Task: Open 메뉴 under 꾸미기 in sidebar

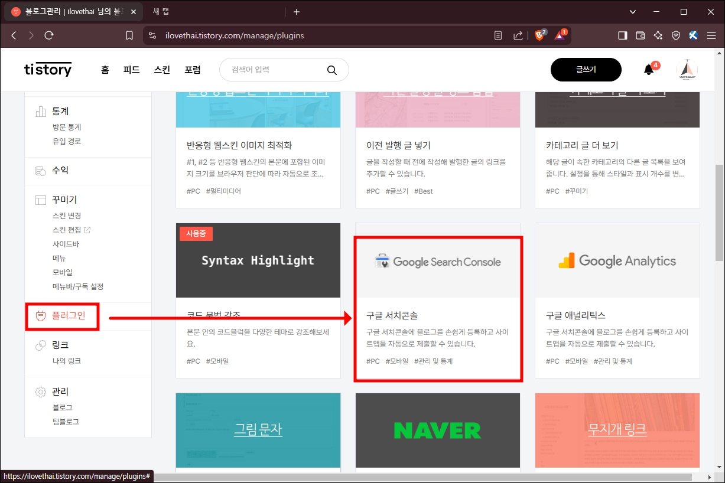Action: pos(59,258)
